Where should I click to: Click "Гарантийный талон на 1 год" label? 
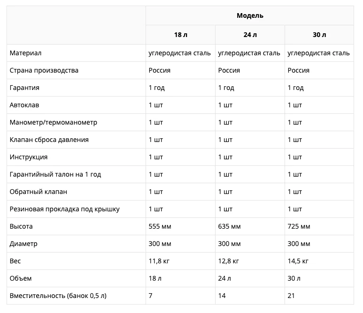[x=55, y=174]
